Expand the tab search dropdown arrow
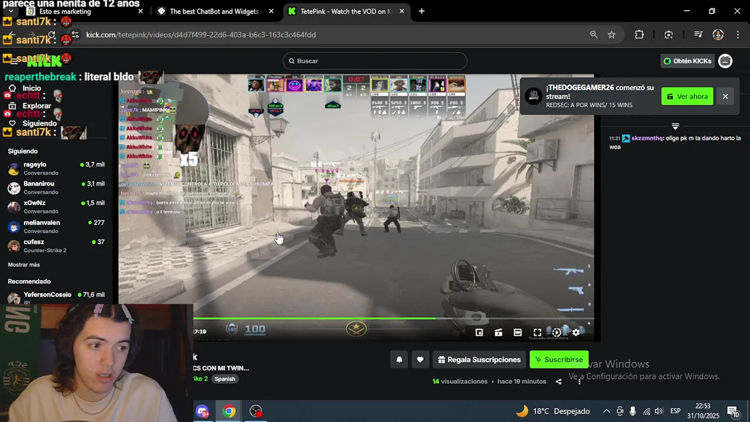Viewport: 750px width, 422px height. coord(11,11)
